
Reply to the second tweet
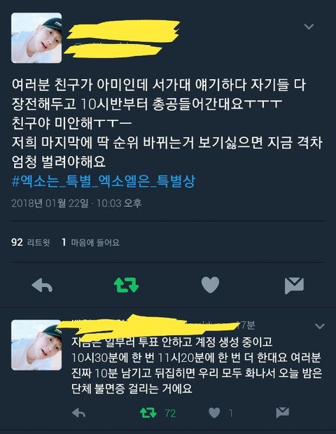pos(78,413)
